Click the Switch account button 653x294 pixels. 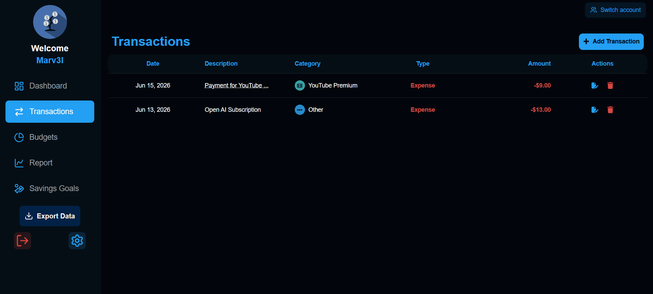[x=615, y=10]
